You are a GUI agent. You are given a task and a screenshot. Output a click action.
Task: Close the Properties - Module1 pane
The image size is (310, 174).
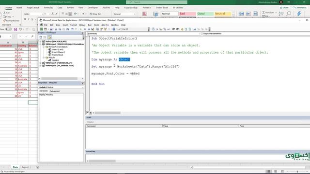click(x=82, y=83)
